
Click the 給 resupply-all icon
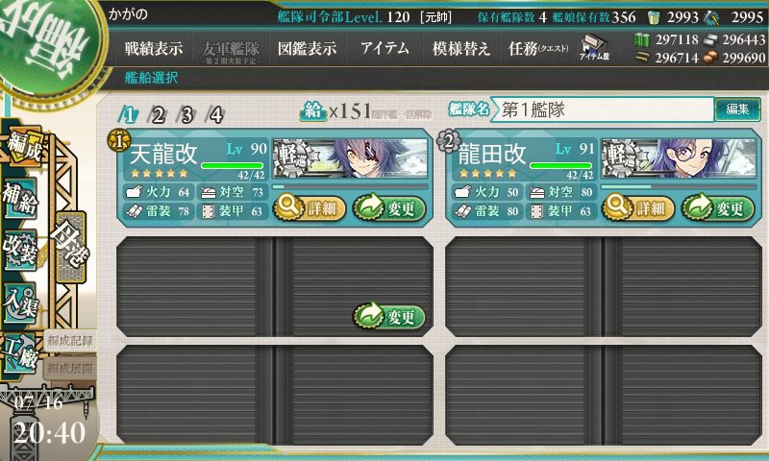[x=313, y=111]
